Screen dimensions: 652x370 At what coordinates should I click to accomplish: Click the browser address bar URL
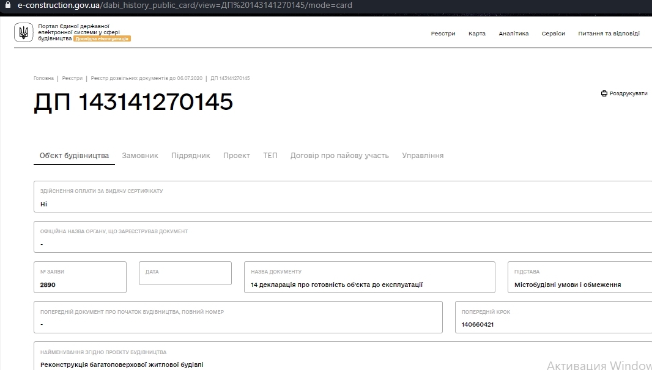(185, 5)
